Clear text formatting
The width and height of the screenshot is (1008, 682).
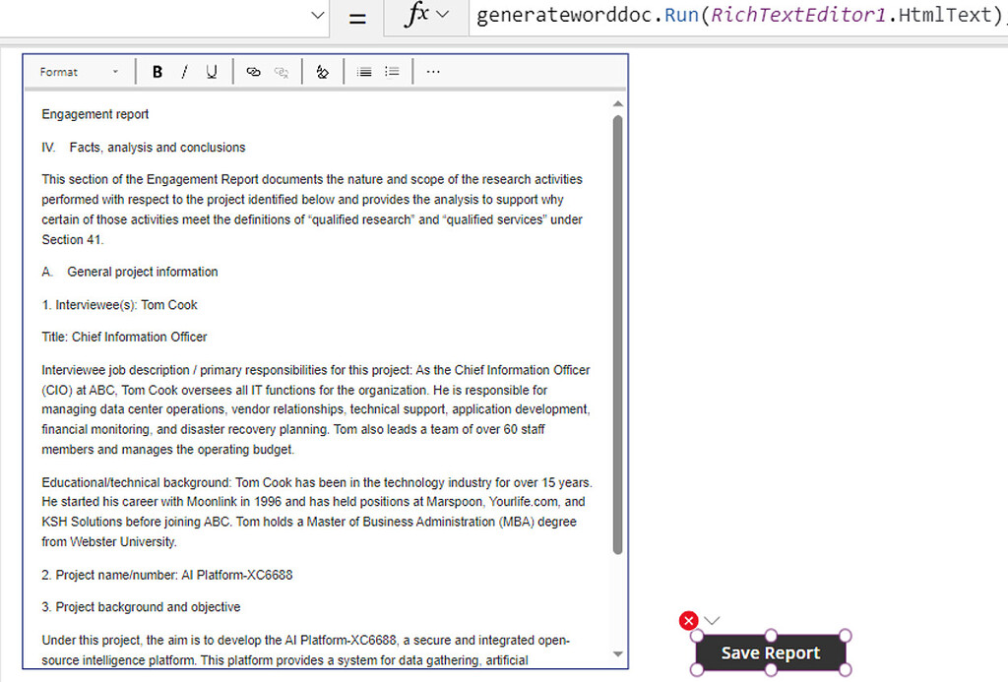[x=323, y=72]
